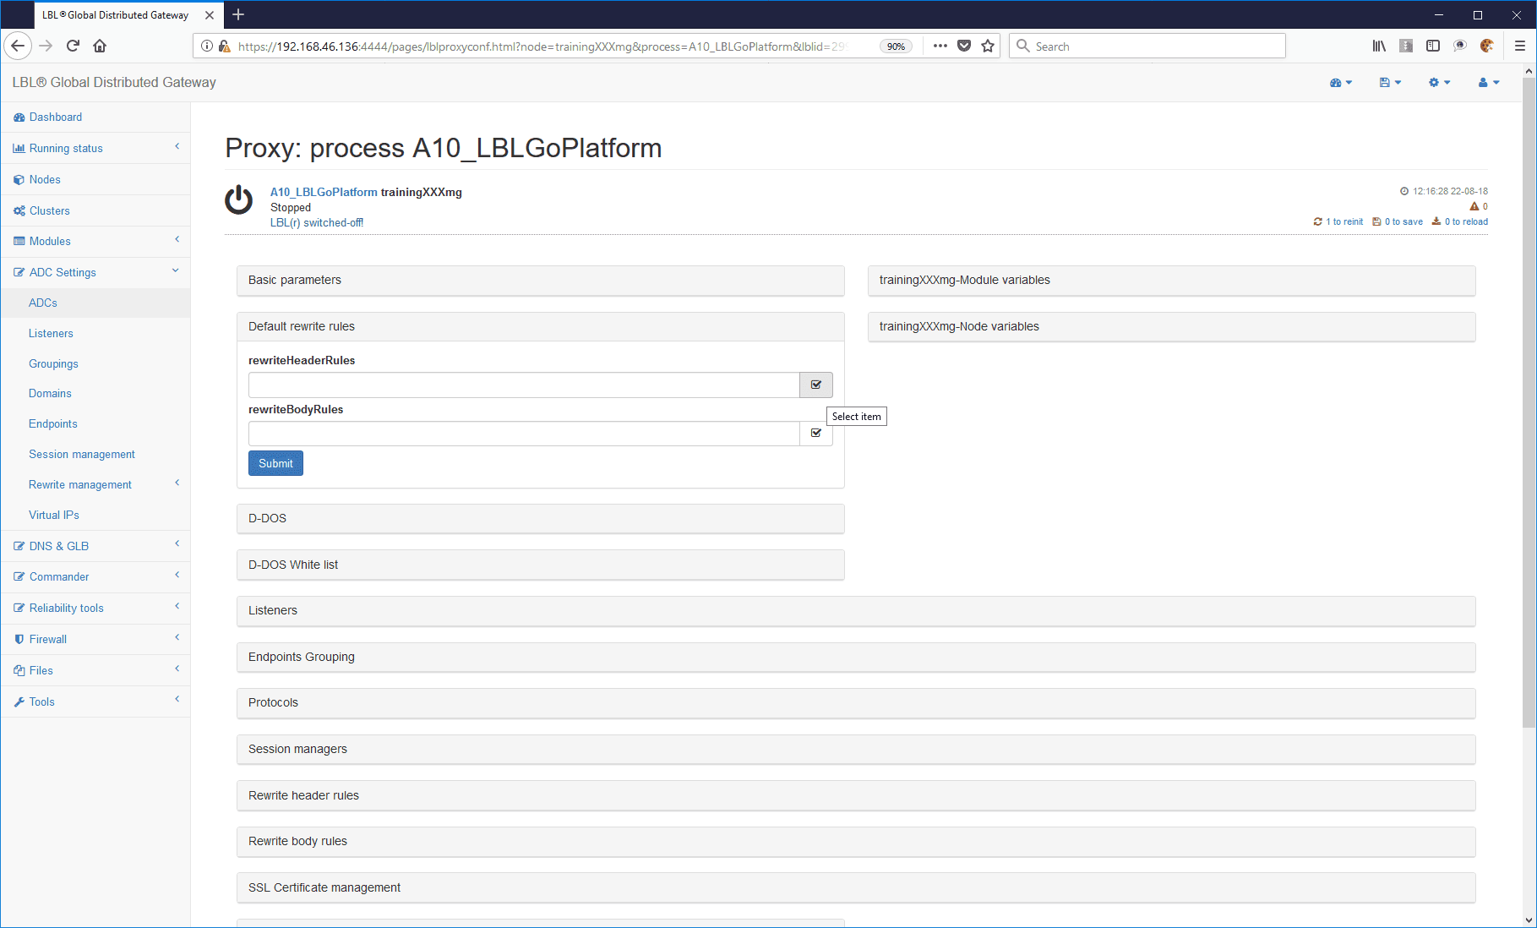Expand Rewrite management submenu
This screenshot has width=1537, height=928.
95,484
